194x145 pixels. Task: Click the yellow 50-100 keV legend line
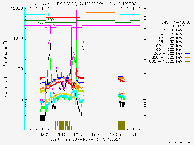(188, 46)
